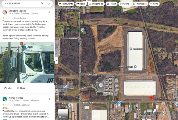Share Salvatore LoBello's review

tap(21, 88)
